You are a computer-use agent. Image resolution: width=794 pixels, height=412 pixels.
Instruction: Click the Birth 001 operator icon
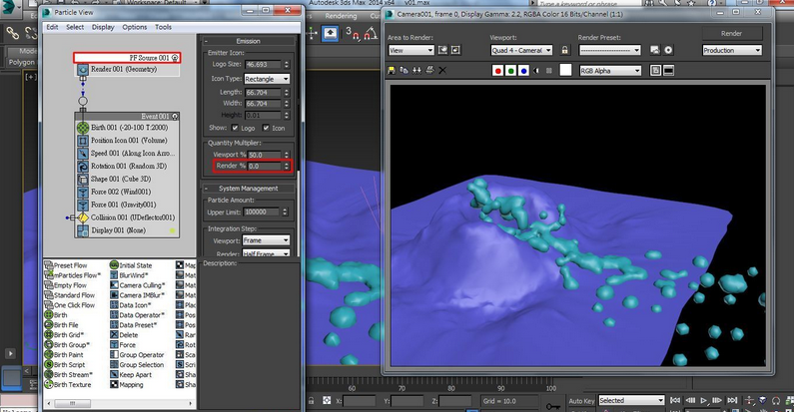(x=83, y=128)
